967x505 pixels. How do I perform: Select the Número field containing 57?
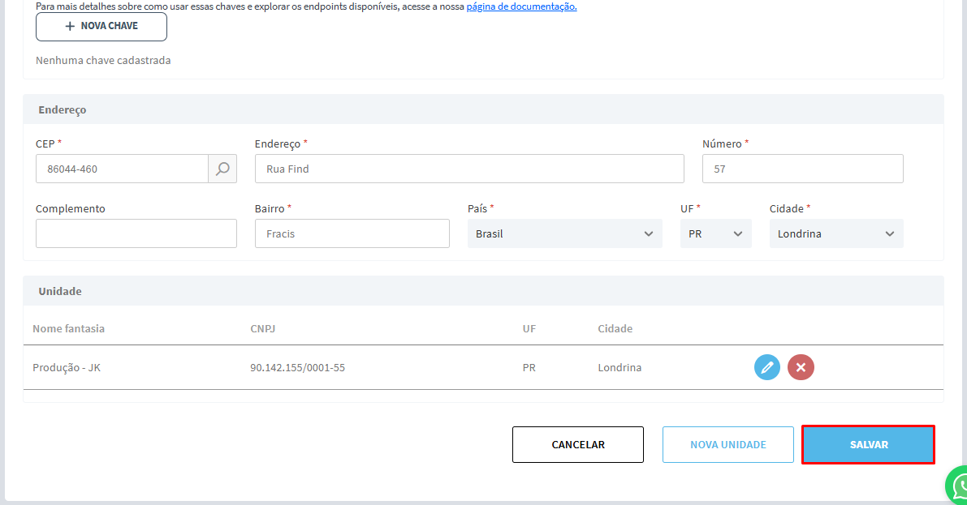click(x=802, y=169)
